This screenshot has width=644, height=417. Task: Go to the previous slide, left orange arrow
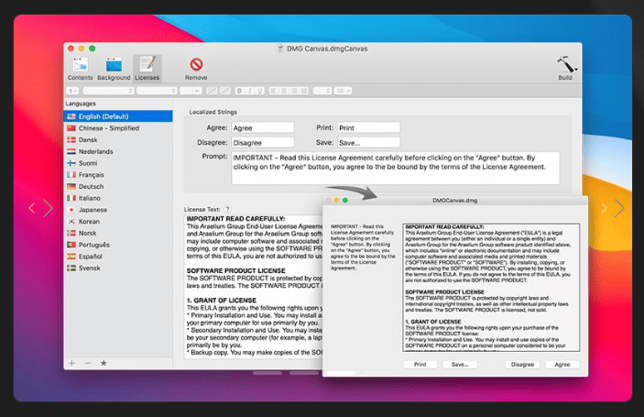tap(32, 208)
